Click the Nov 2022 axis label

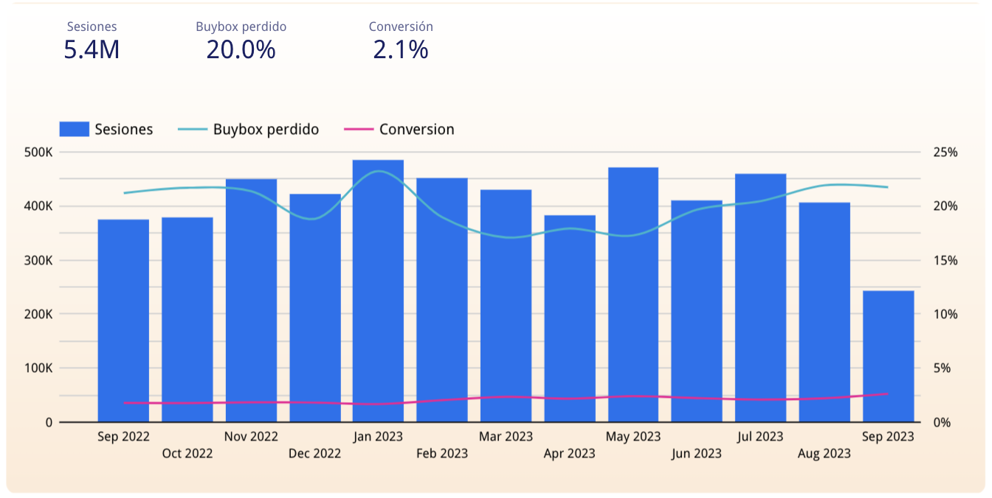[x=251, y=436]
